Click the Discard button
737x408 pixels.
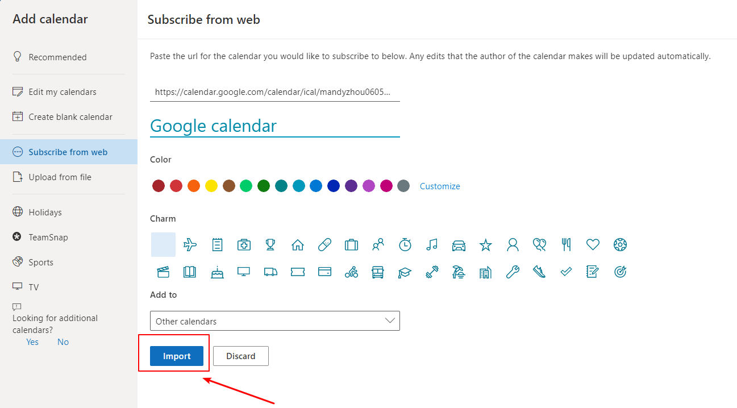(x=241, y=356)
